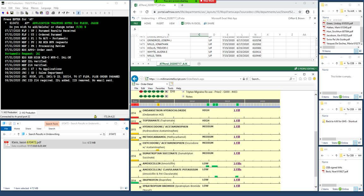Open the Tools menu in Internet Explorer
Image resolution: width=364 pixels, height=196 pixels.
click(x=170, y=88)
